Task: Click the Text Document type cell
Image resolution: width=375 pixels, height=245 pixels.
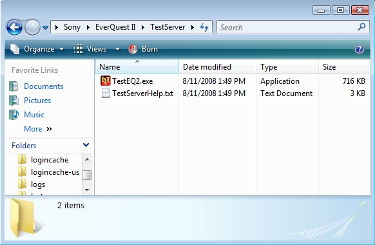Action: pos(286,93)
